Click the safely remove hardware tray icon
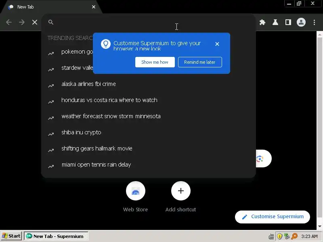 [x=287, y=236]
